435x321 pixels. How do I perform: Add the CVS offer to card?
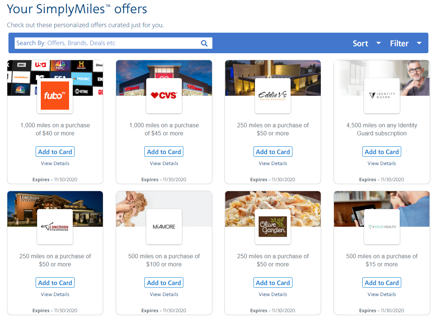(x=164, y=152)
